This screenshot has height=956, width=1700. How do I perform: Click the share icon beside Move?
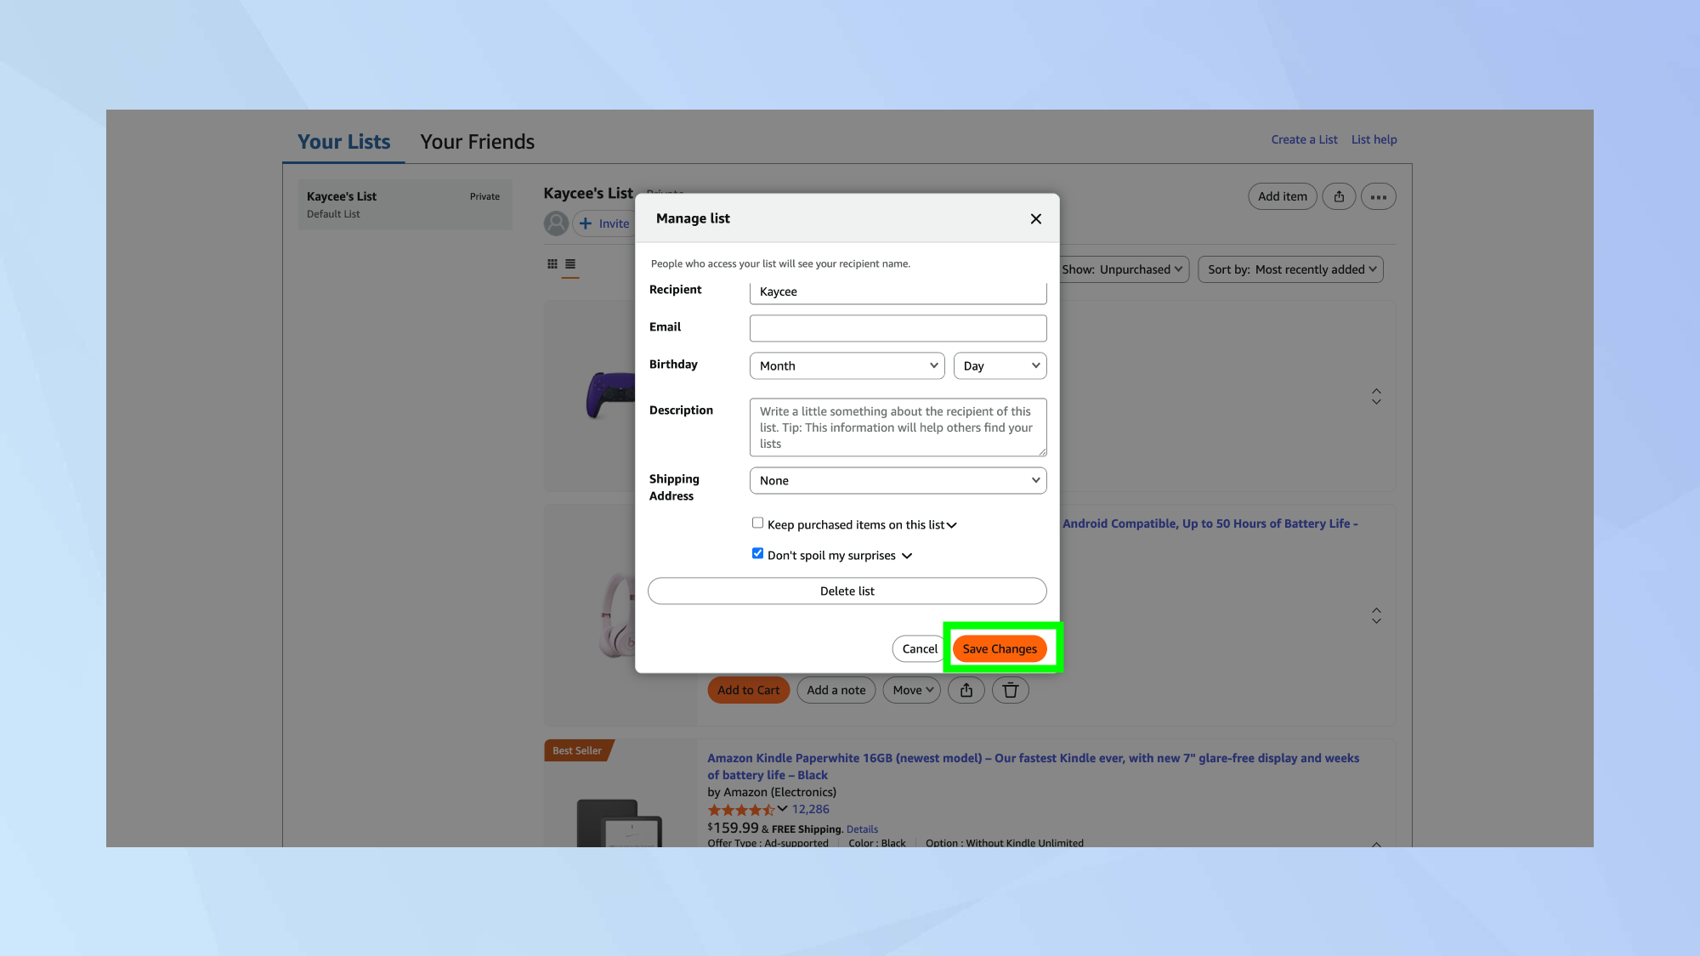click(966, 690)
